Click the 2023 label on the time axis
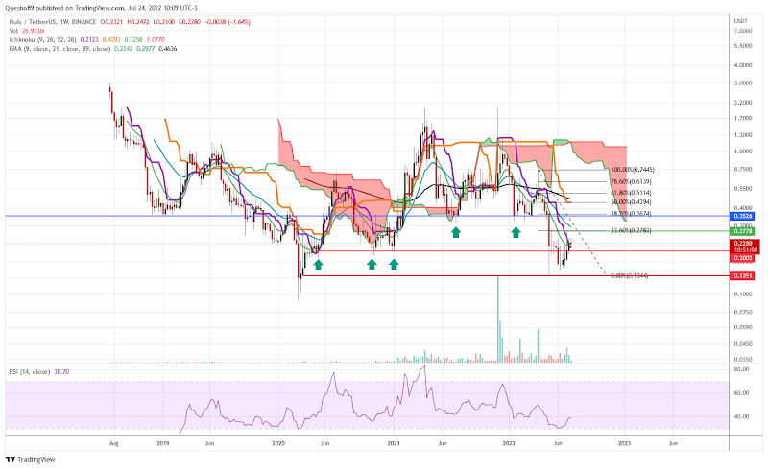Screen dimensions: 768x469 click(x=625, y=443)
